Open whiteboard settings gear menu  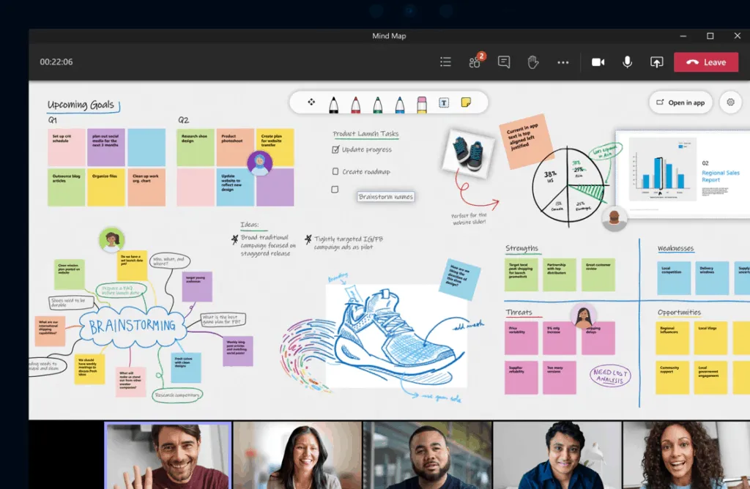coord(730,102)
